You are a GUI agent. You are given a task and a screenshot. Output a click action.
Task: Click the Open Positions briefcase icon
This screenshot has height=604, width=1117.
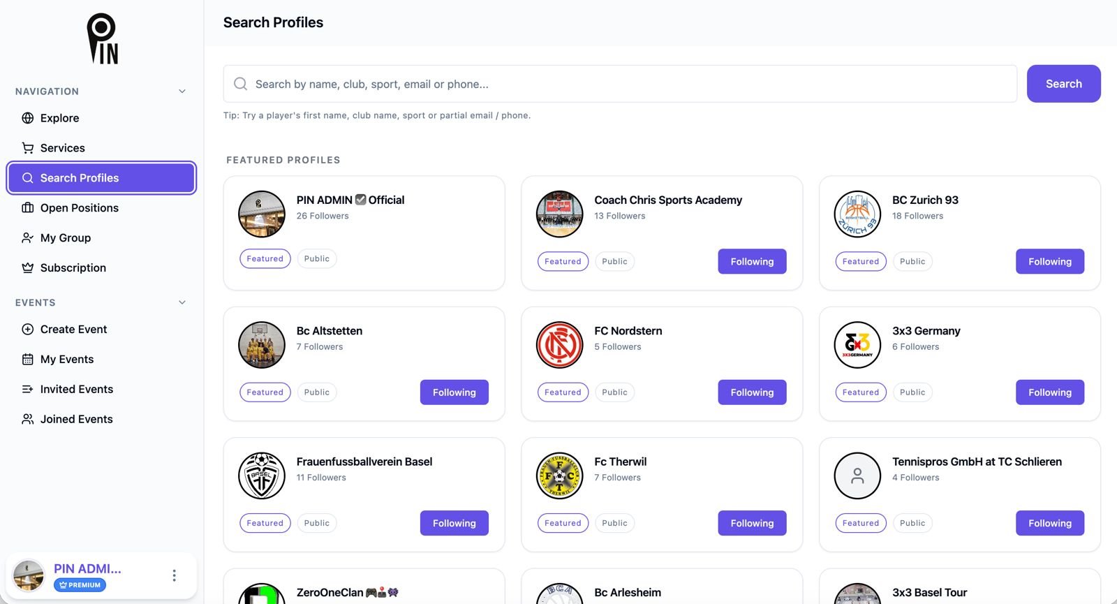tap(28, 208)
